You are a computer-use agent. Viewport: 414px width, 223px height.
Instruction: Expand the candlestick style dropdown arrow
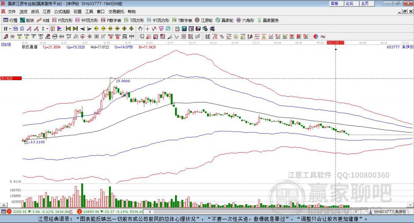click(47, 29)
